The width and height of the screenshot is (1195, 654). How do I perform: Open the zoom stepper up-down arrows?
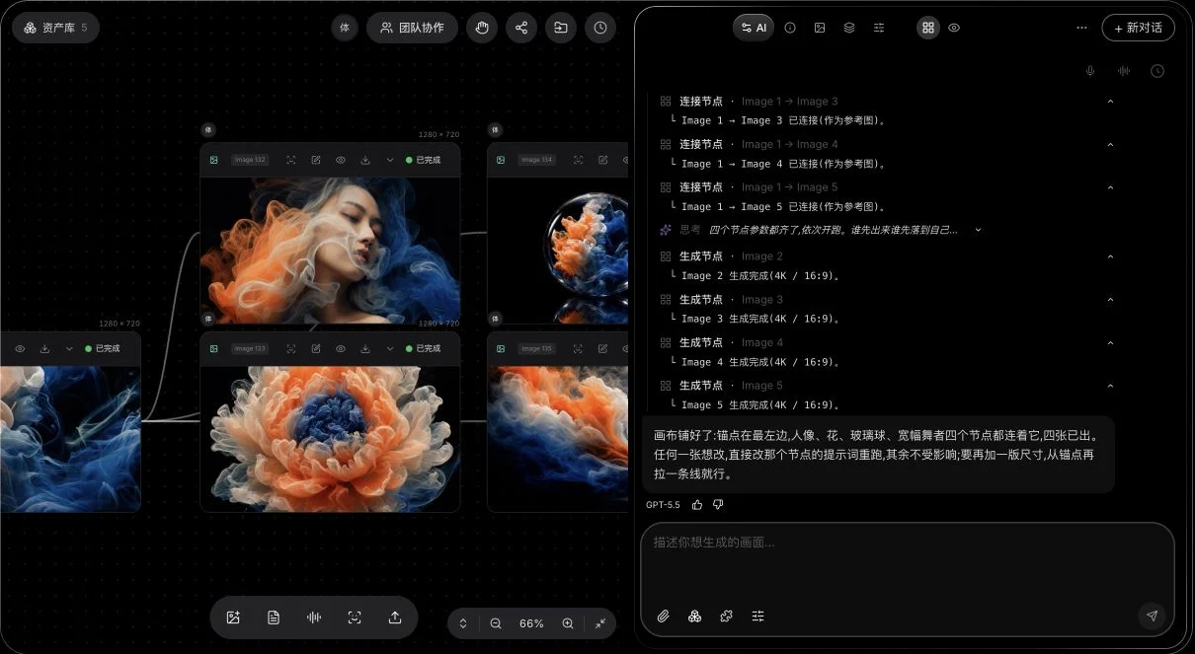click(x=463, y=623)
